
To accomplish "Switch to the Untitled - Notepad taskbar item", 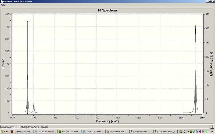I will (93, 131).
